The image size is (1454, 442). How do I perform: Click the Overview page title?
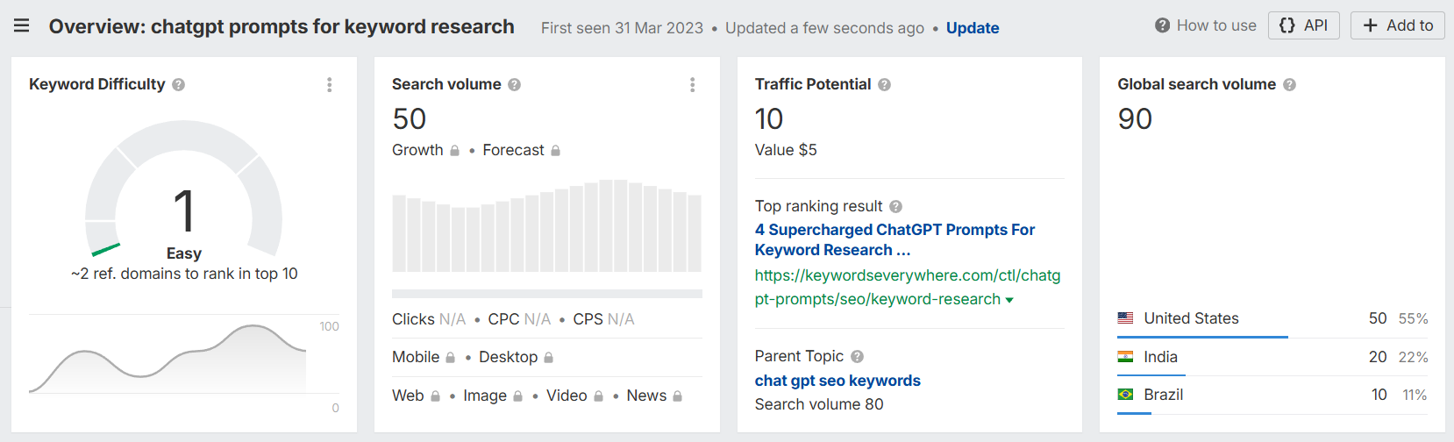pyautogui.click(x=282, y=26)
